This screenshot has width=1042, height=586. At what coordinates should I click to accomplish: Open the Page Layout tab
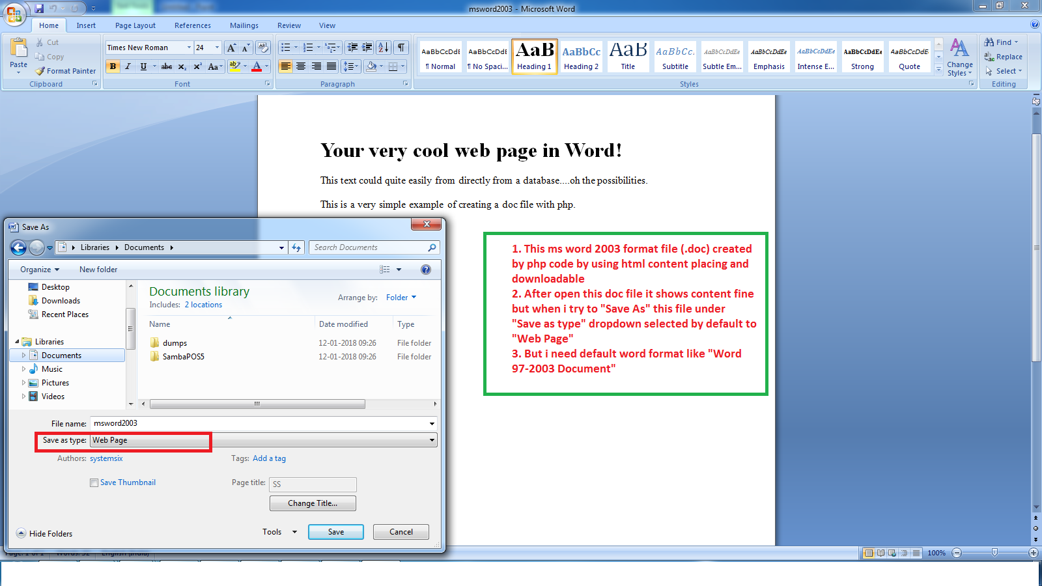[x=135, y=25]
